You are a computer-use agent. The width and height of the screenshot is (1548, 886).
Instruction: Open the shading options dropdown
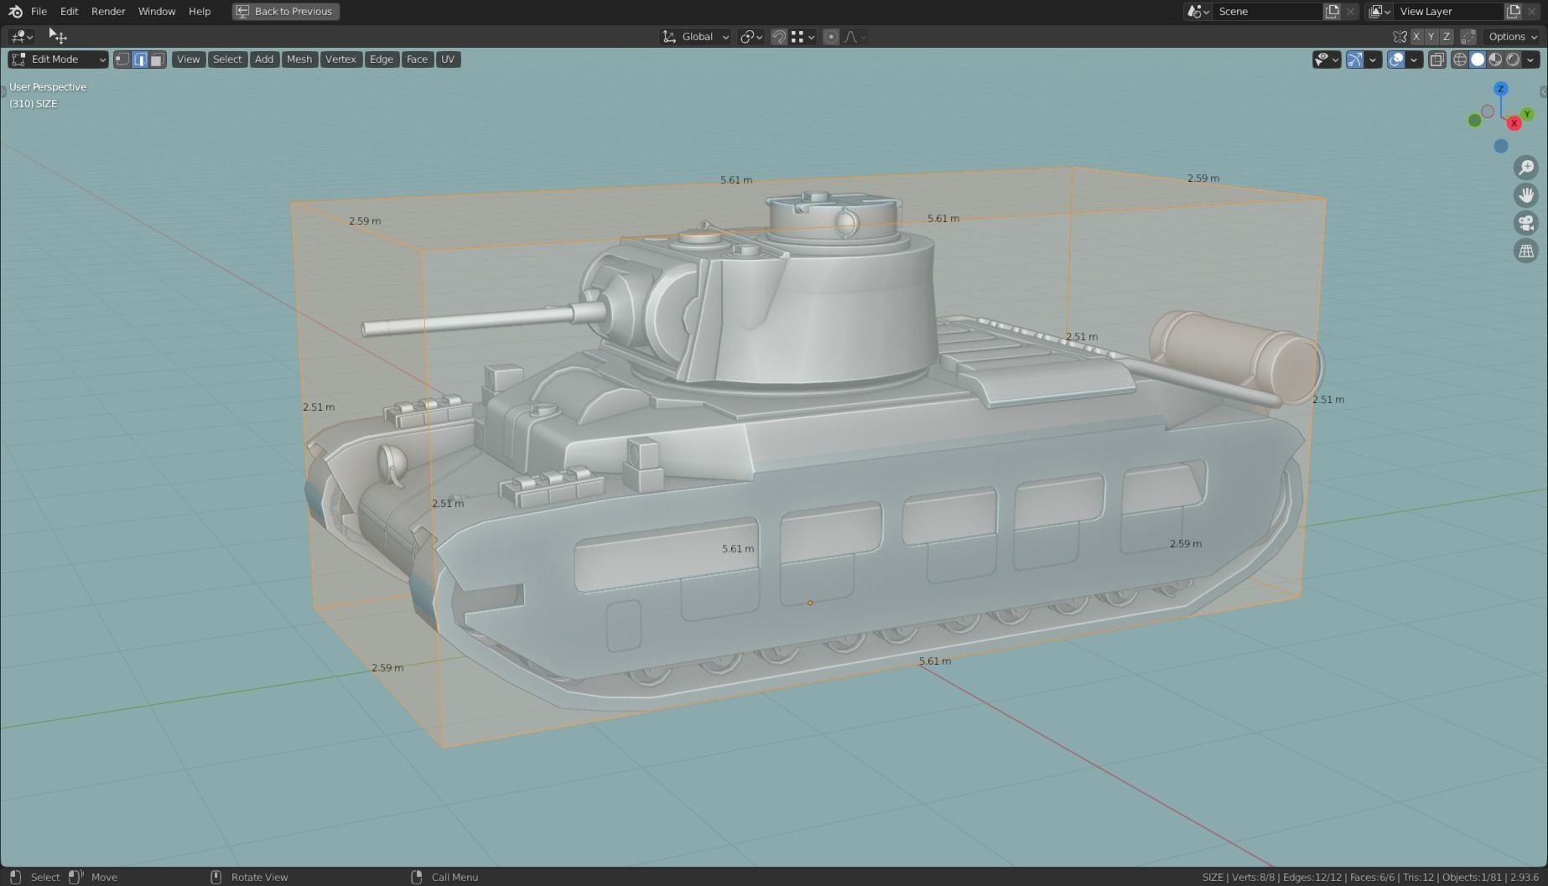coord(1531,60)
